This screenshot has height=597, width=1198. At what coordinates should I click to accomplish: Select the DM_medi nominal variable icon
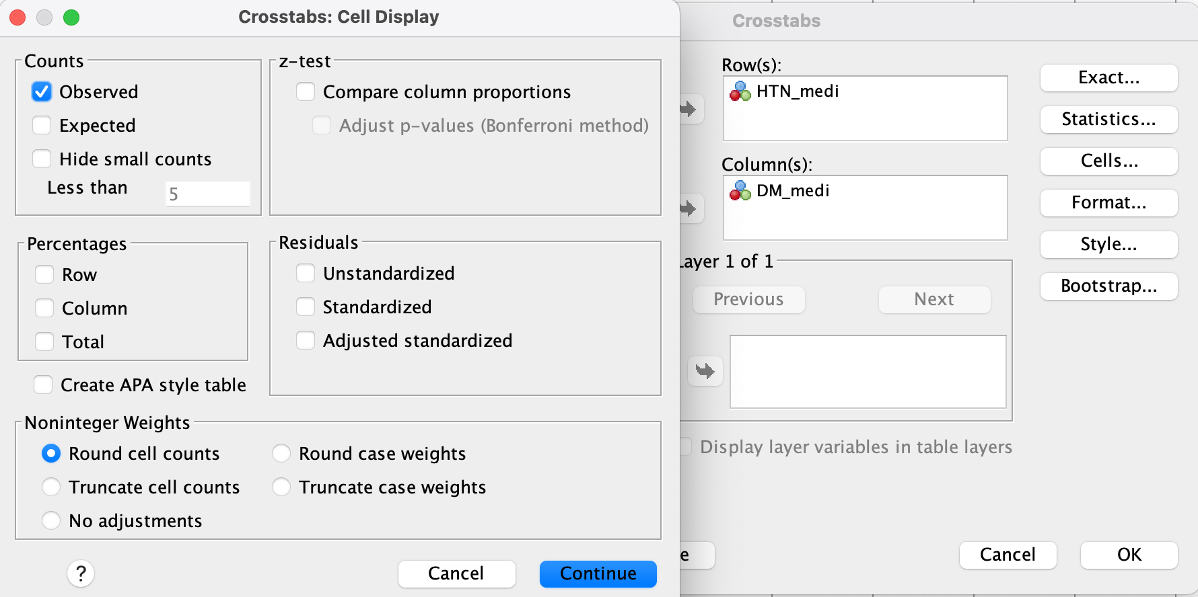(740, 191)
